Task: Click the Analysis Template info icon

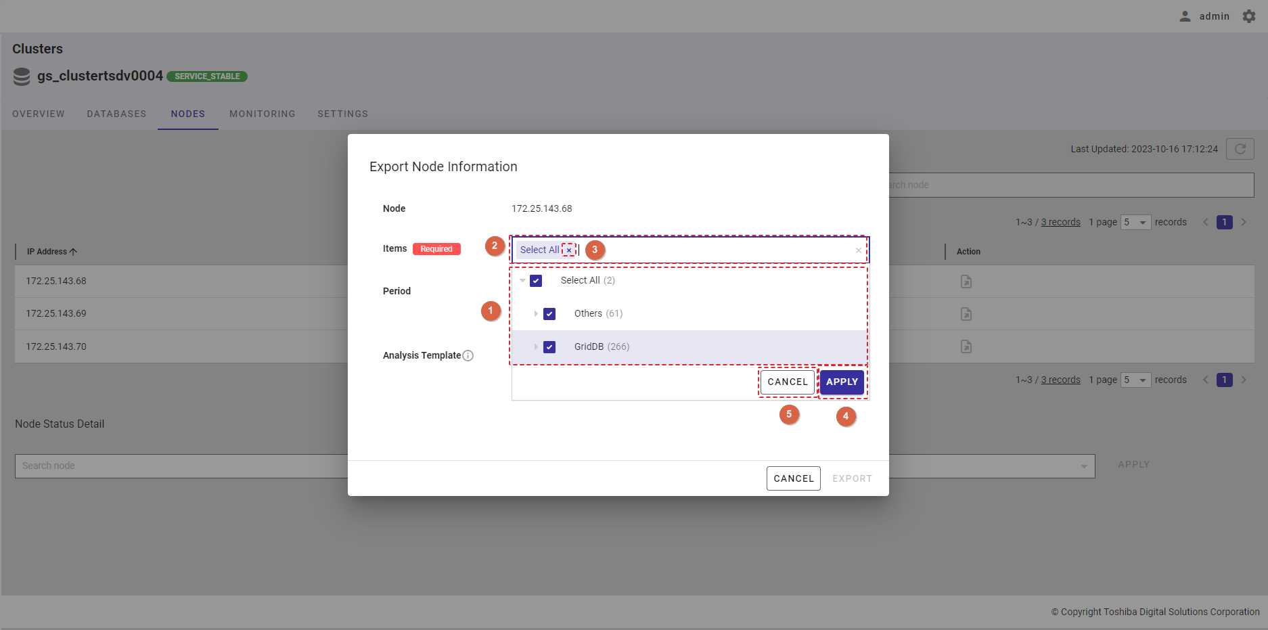Action: point(468,356)
